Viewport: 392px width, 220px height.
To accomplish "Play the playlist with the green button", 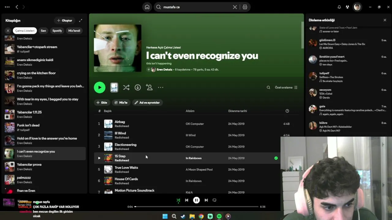I will tap(100, 87).
